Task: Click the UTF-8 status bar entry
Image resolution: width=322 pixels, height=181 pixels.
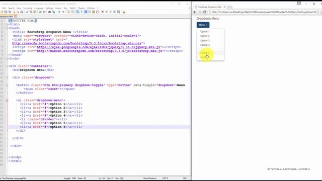Action: coord(166,178)
